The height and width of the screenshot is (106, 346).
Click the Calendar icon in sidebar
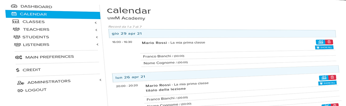pos(14,14)
